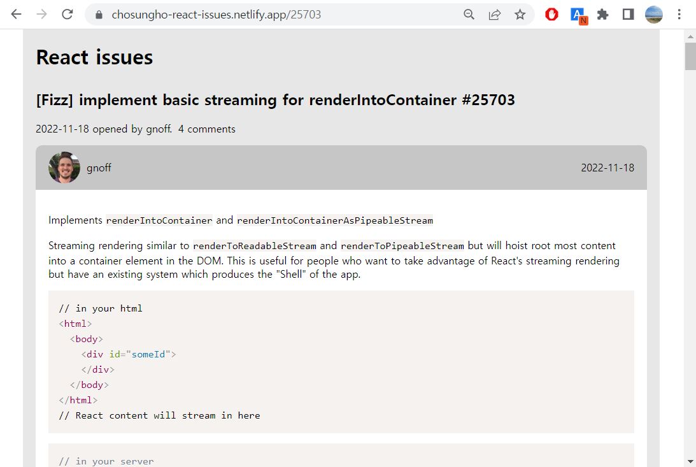Click the 2022-11-18 date in comment header
This screenshot has width=696, height=467.
(607, 168)
